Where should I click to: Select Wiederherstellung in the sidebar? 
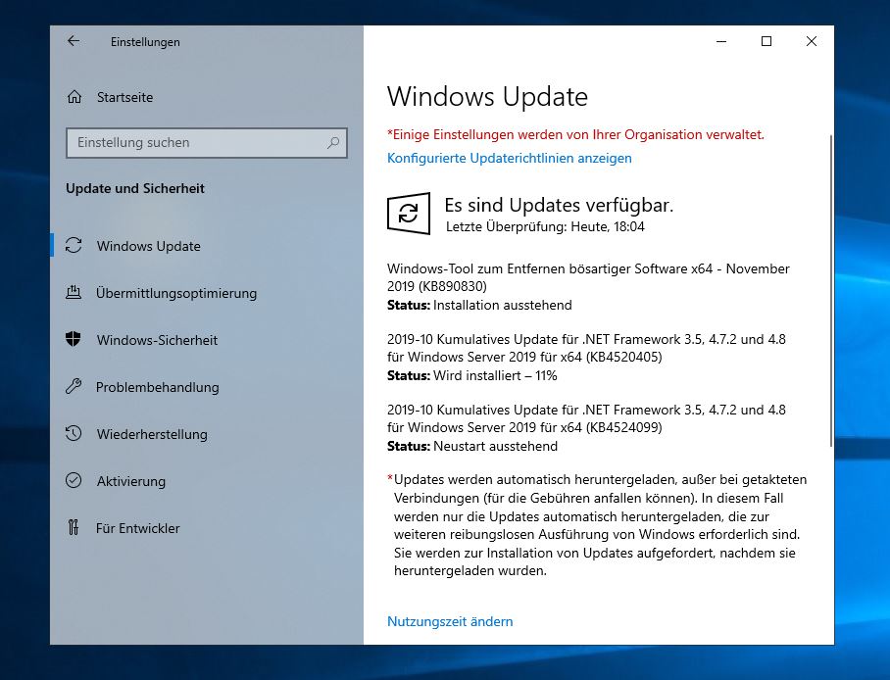(x=152, y=434)
